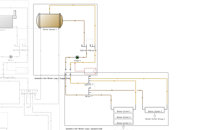Screen dimensions: 198x130
Task: Click the Domestic Hot Water Loop Demand Side label
Action: point(84,129)
